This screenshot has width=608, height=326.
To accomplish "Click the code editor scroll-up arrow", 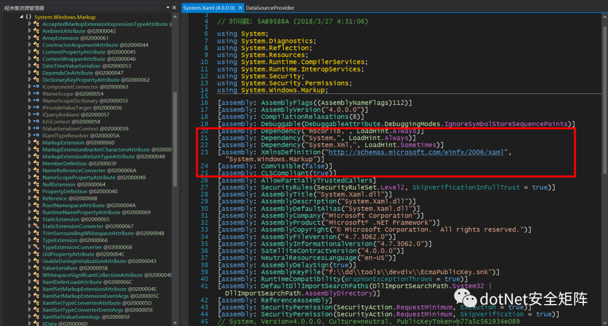I will [x=605, y=17].
